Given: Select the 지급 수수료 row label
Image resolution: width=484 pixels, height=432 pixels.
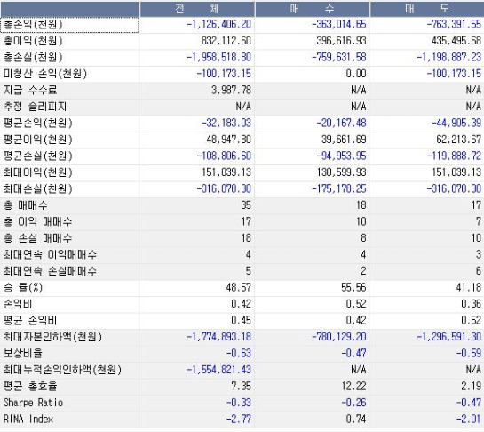Looking at the screenshot, I should pyautogui.click(x=30, y=91).
